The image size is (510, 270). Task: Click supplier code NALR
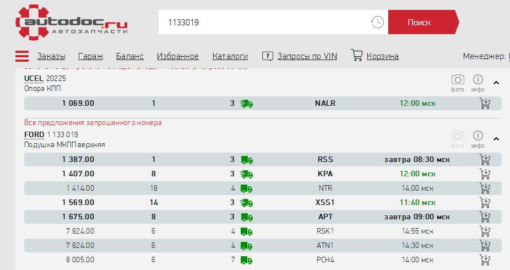click(x=325, y=103)
